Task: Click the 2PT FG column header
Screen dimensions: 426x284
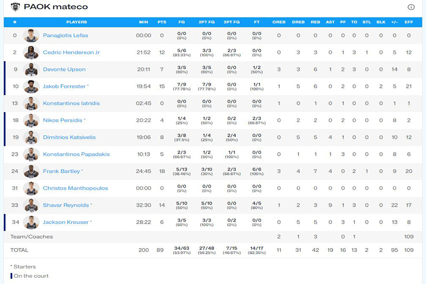Action: pyautogui.click(x=206, y=22)
